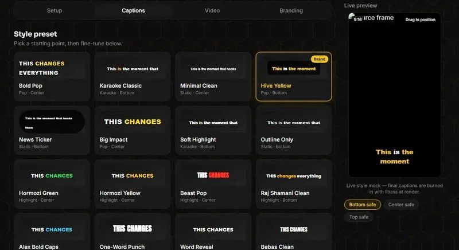
Task: Apply the Beast Pop preset
Action: coord(213,184)
